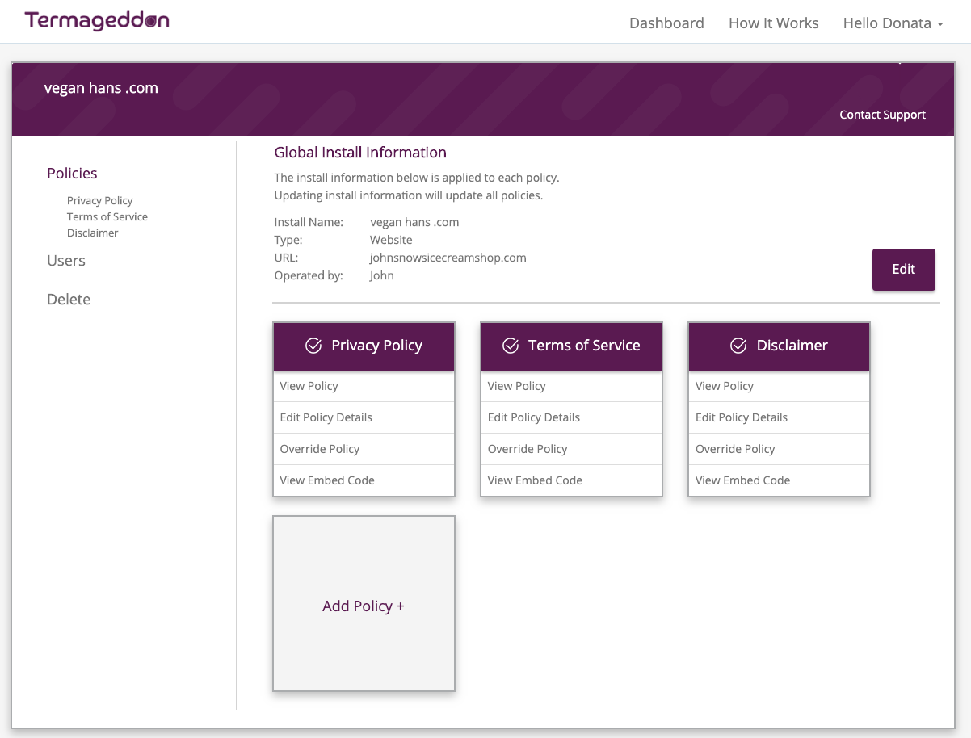Click the Add Policy + tile
The width and height of the screenshot is (971, 738).
point(364,604)
